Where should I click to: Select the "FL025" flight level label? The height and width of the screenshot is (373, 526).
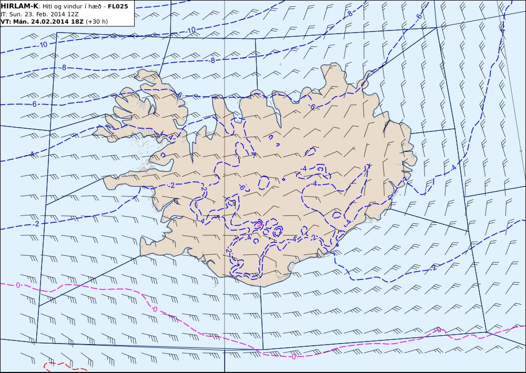[x=118, y=6]
